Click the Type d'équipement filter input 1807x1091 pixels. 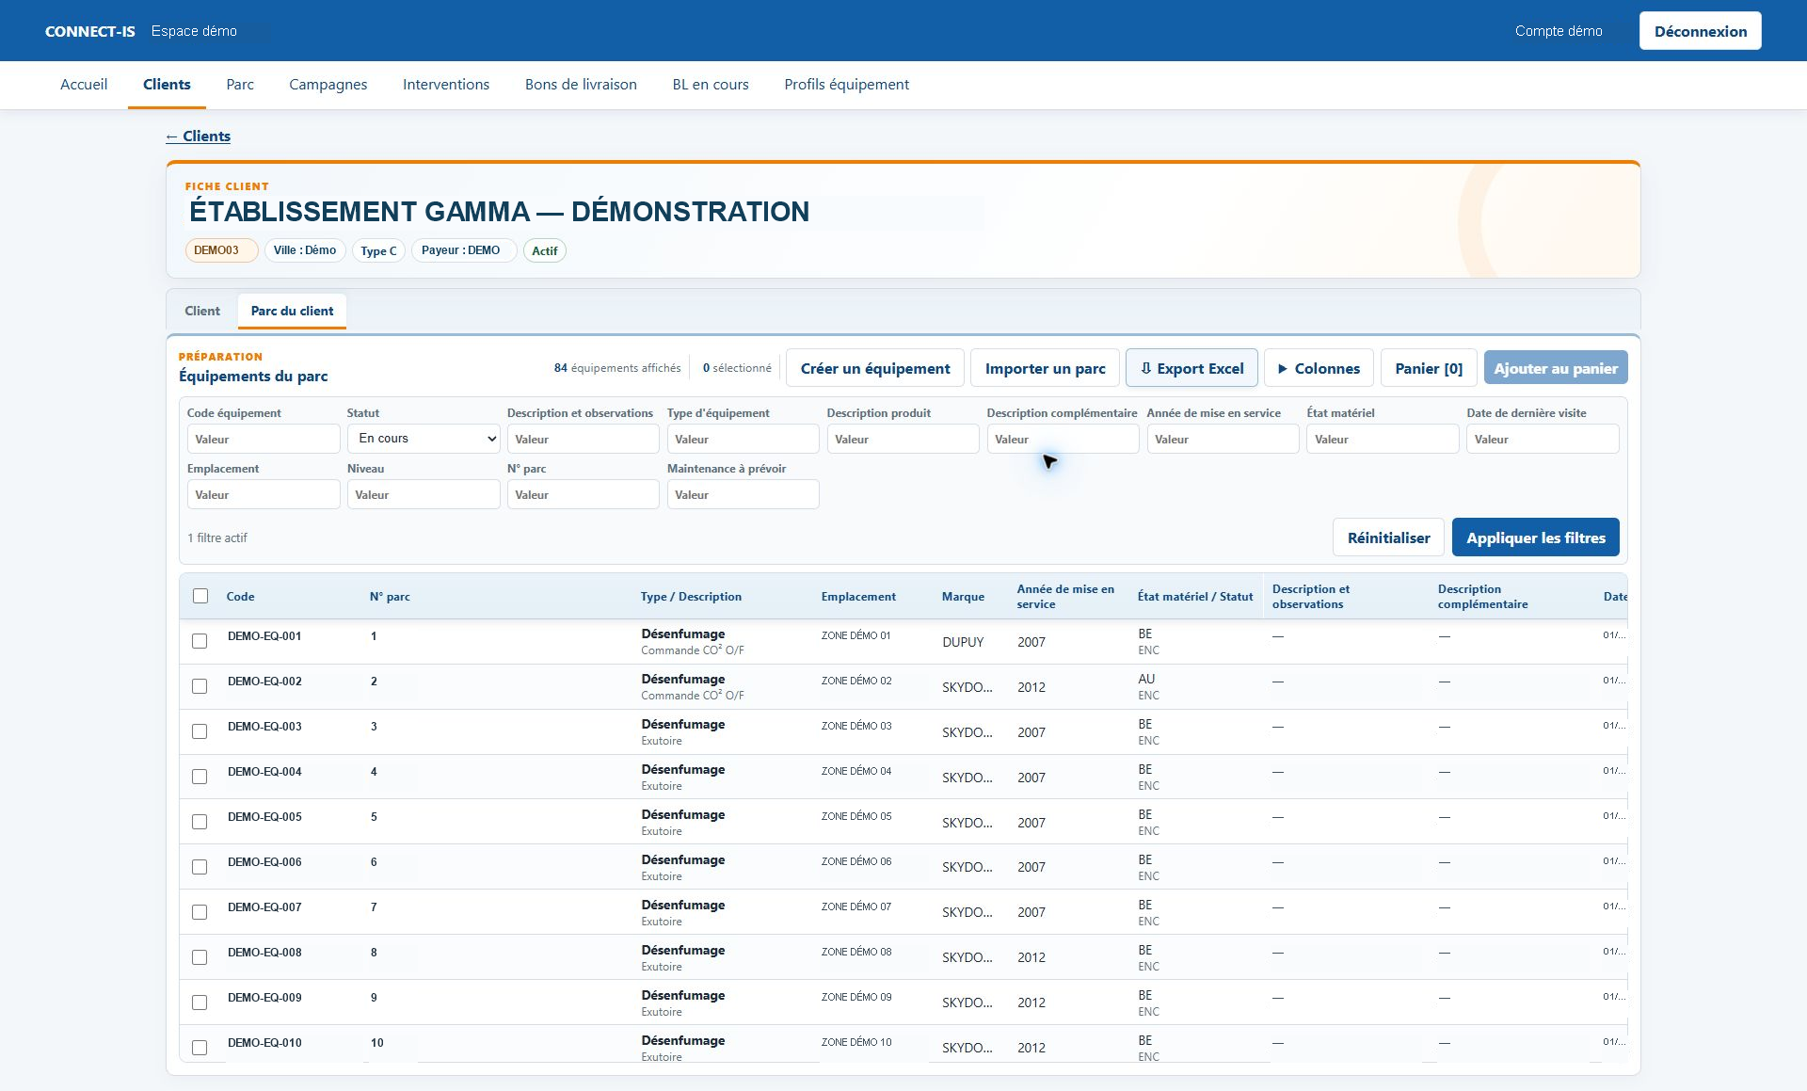pos(744,439)
